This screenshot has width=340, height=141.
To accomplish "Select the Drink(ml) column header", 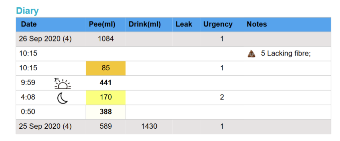I will (144, 24).
